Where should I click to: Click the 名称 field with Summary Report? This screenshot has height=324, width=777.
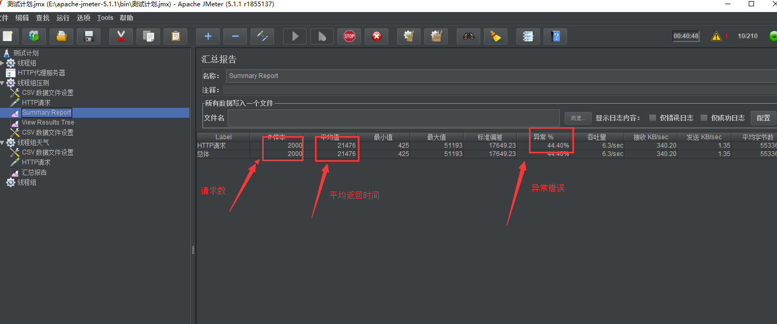point(501,76)
